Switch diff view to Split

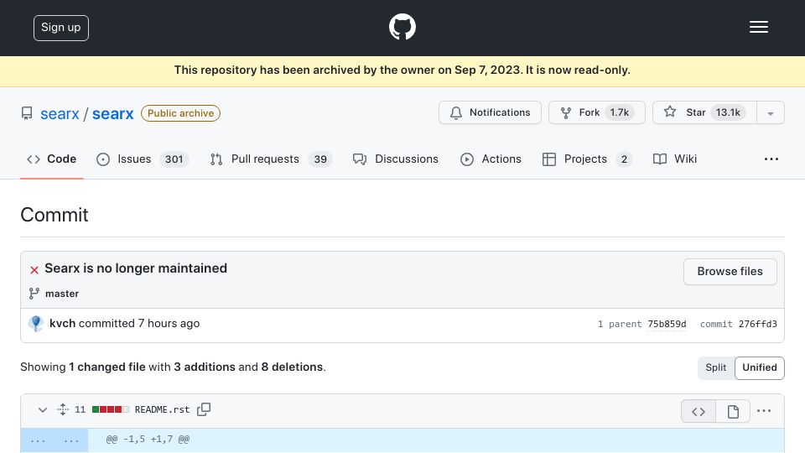pos(715,367)
